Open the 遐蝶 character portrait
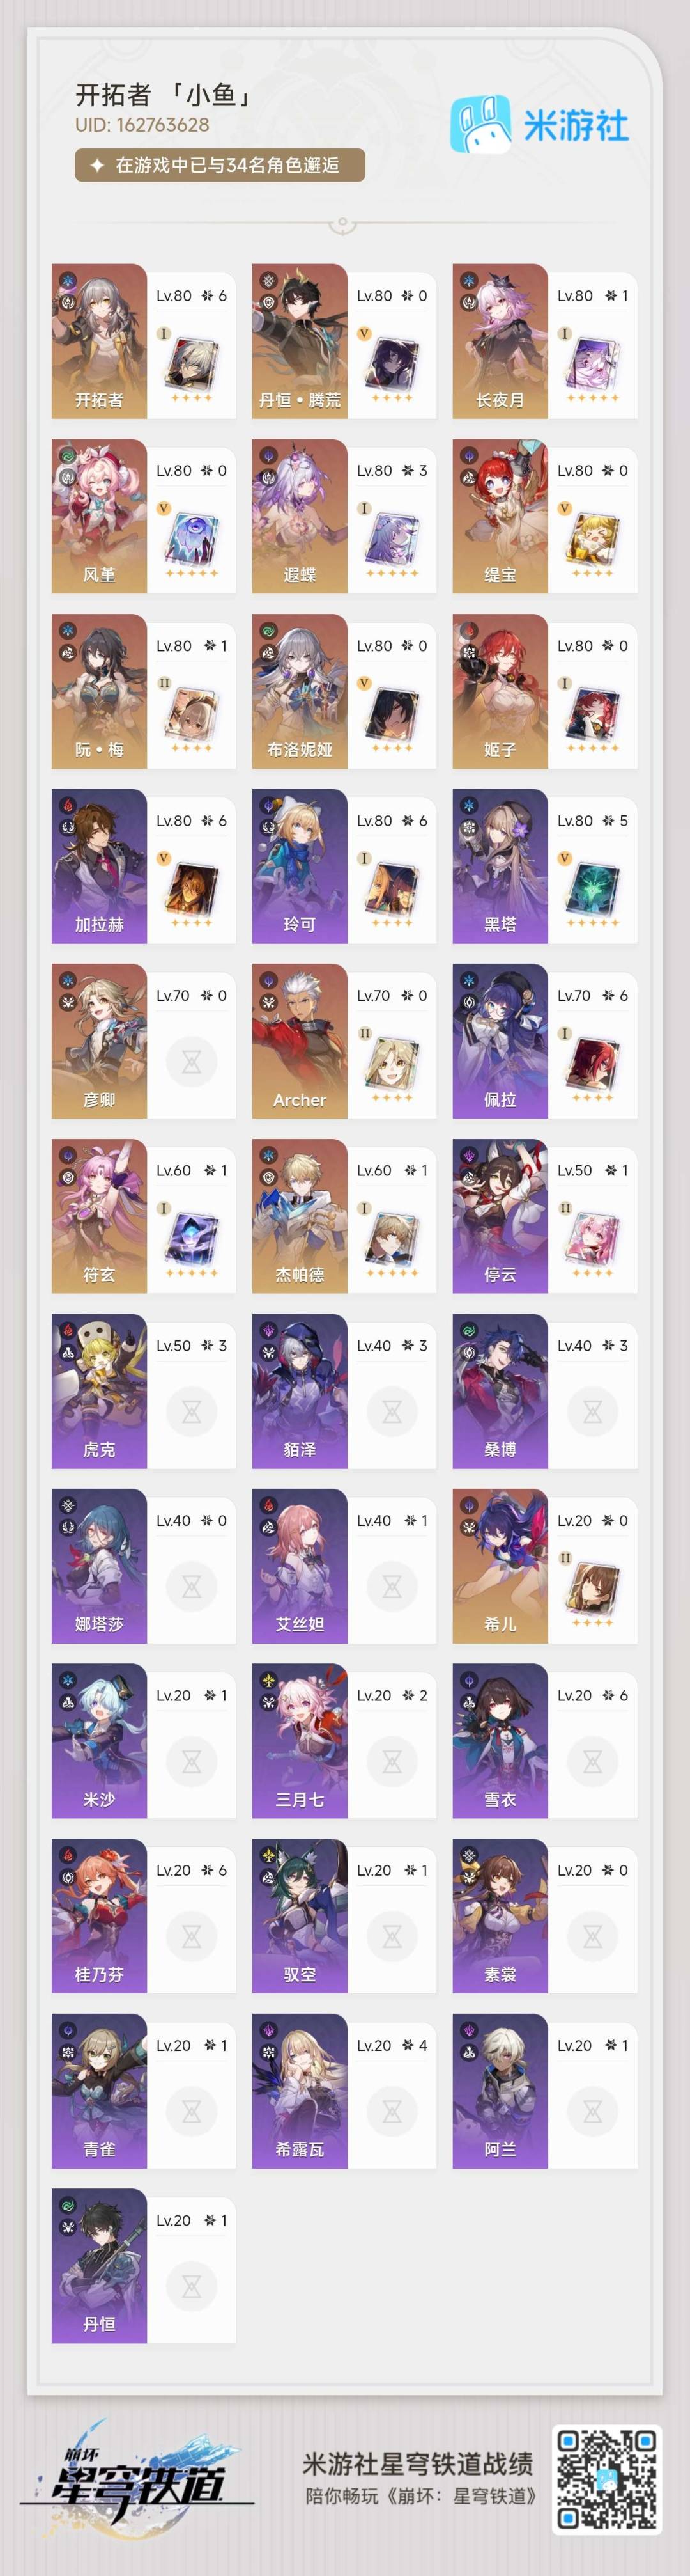Image resolution: width=690 pixels, height=2576 pixels. [300, 516]
